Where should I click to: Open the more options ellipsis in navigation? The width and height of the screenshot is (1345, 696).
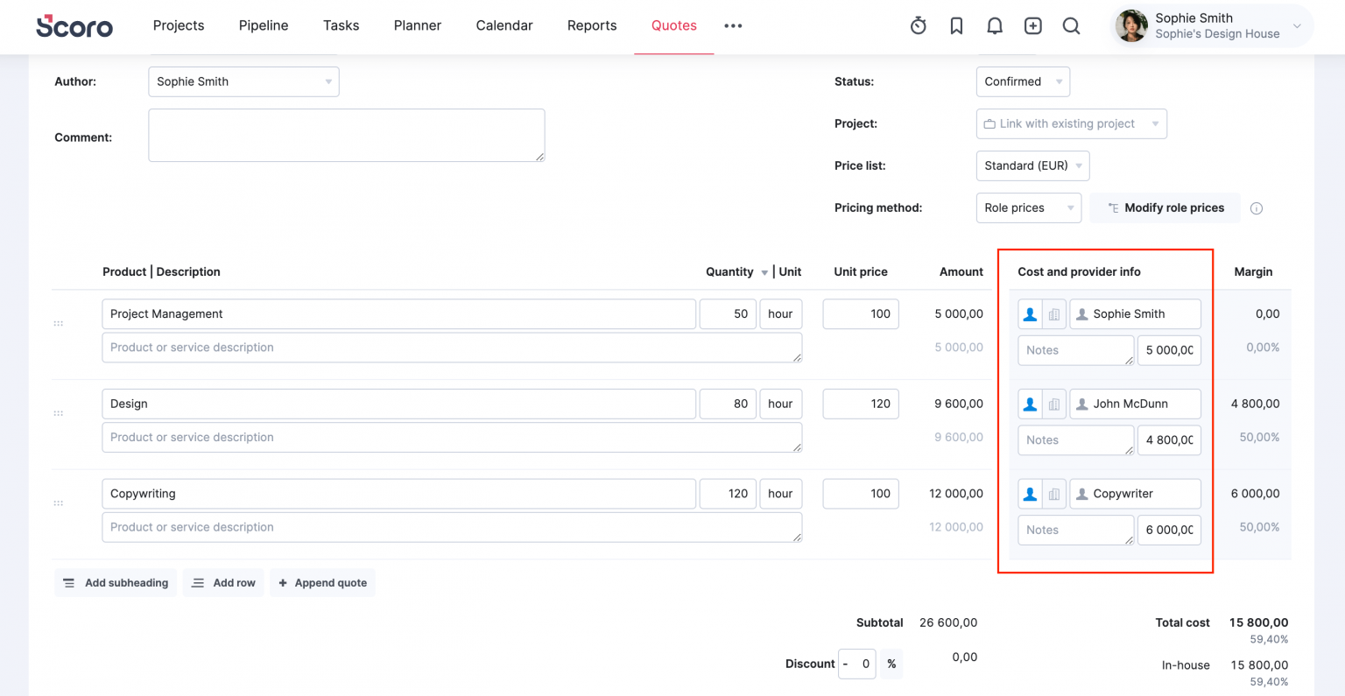pyautogui.click(x=733, y=25)
